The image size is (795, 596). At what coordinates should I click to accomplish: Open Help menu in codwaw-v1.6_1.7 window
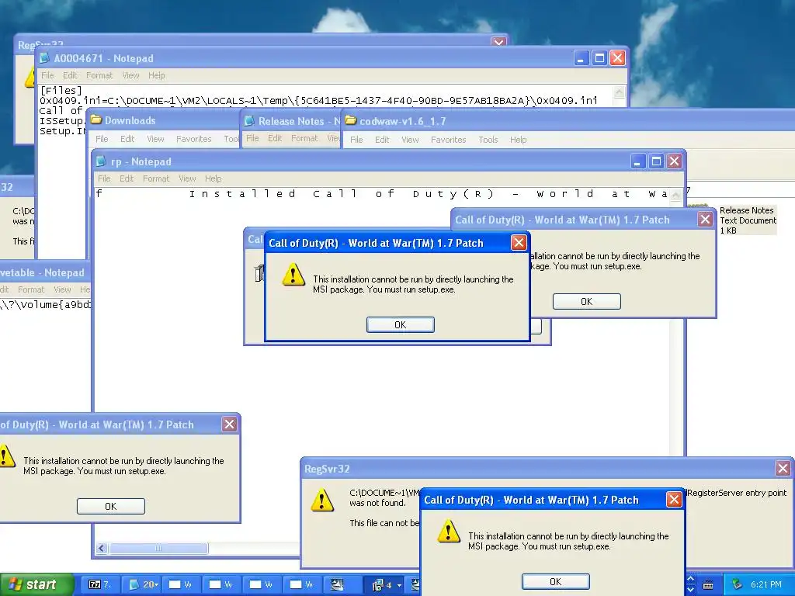(x=518, y=140)
